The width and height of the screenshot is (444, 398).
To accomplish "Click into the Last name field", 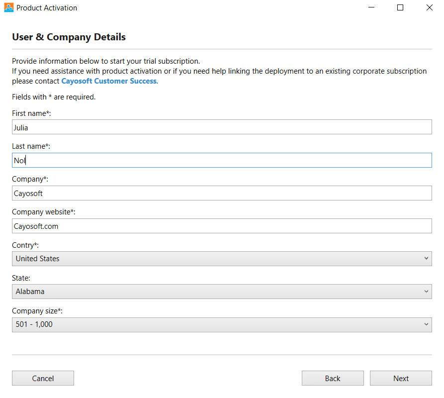I will (222, 160).
